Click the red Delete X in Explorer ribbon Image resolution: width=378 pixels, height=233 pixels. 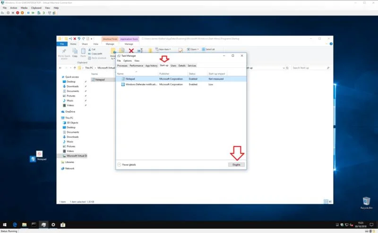pos(131,51)
